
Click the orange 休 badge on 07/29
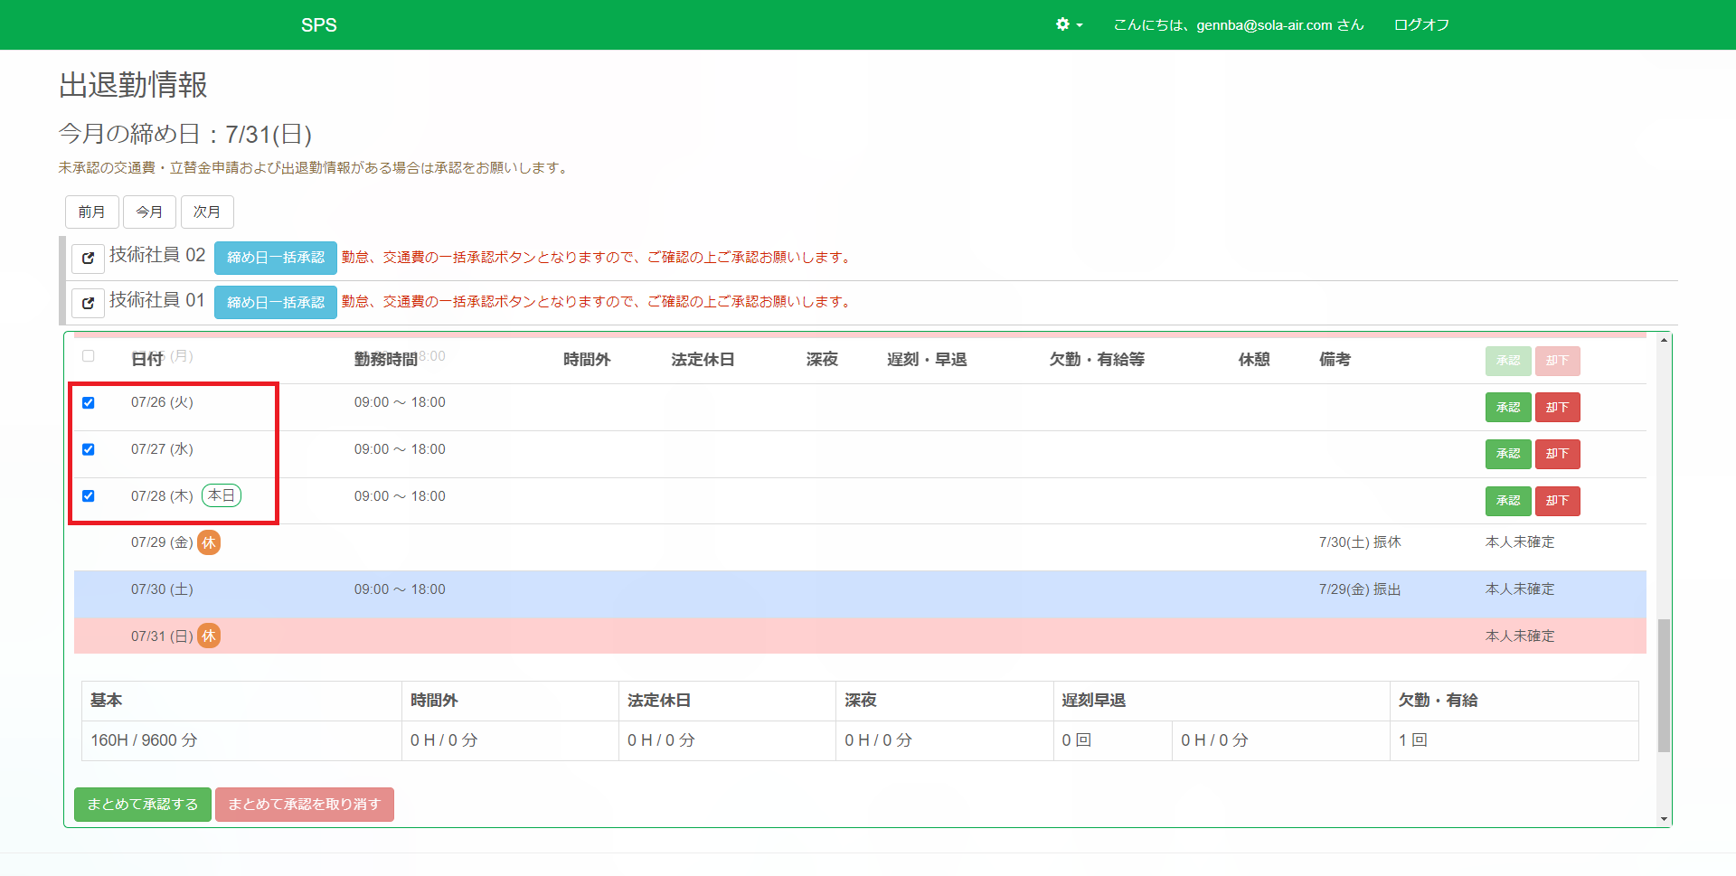click(x=209, y=542)
